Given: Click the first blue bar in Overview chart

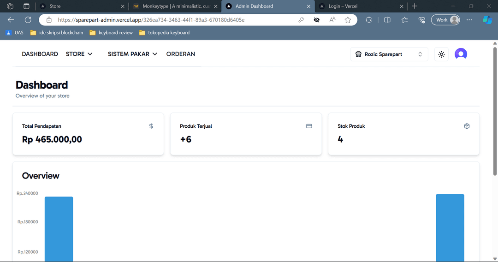Looking at the screenshot, I should (x=59, y=229).
